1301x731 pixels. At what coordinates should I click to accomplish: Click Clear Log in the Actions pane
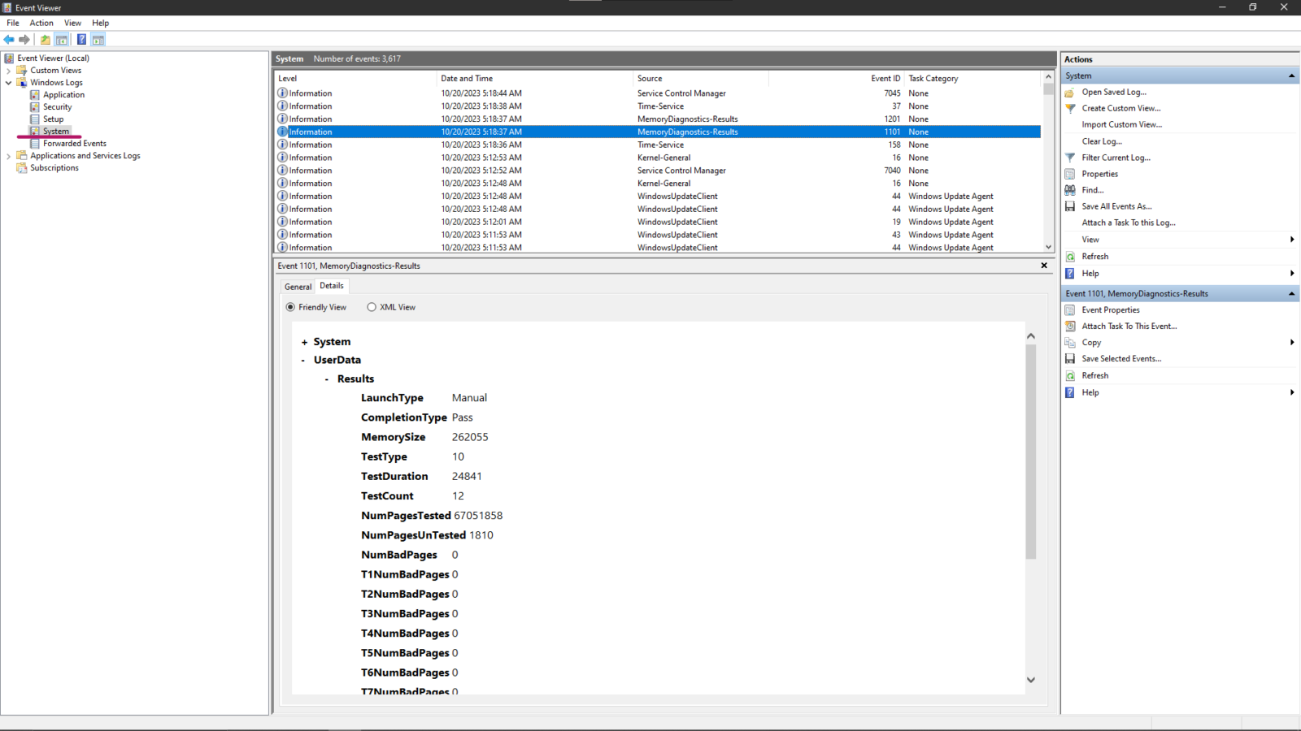[1103, 141]
